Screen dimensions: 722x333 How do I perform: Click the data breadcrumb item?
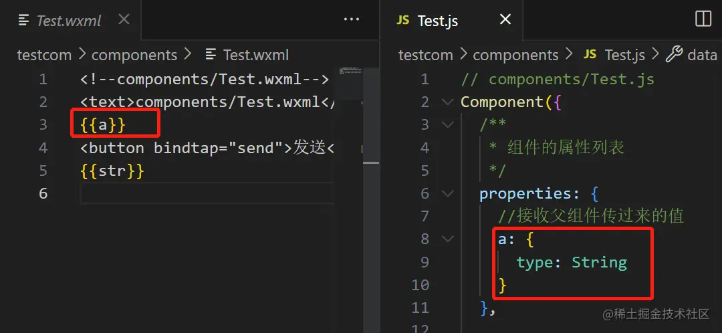[702, 55]
